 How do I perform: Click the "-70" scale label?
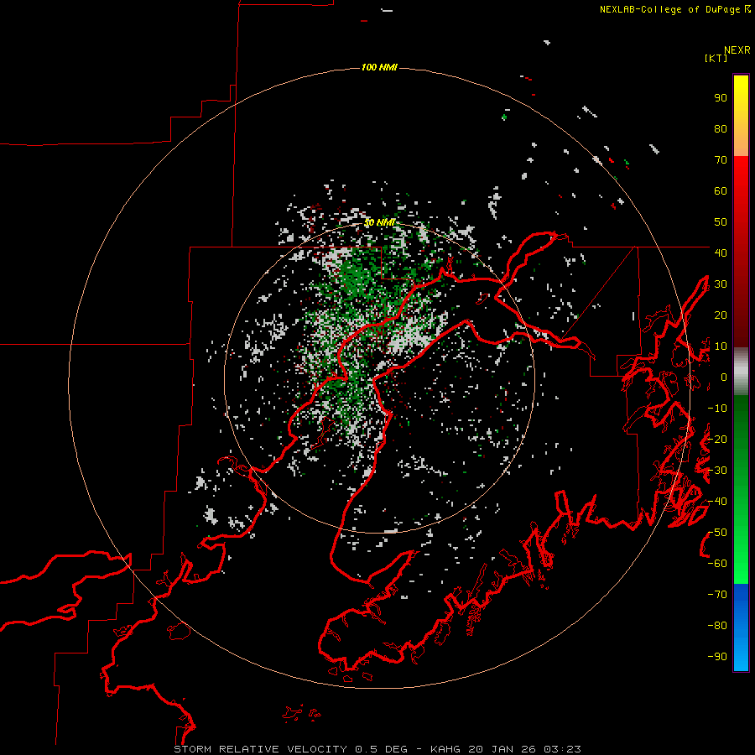coord(717,595)
